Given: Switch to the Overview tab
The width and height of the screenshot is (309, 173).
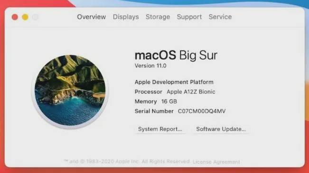Looking at the screenshot, I should [x=92, y=17].
